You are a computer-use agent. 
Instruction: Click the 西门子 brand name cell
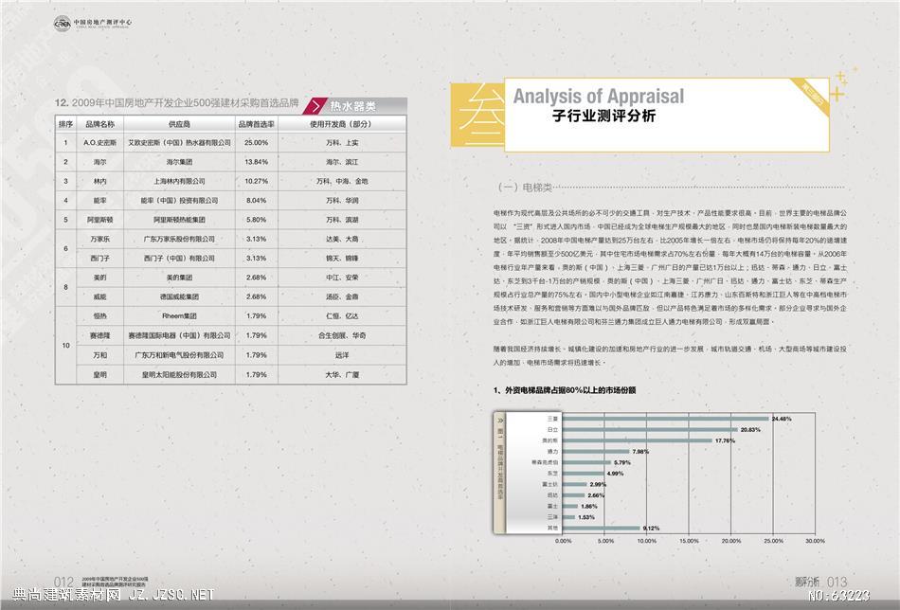[x=99, y=259]
